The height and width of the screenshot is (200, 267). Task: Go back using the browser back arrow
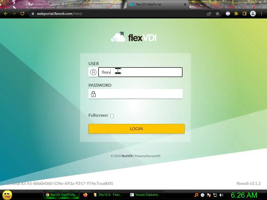pos(6,14)
